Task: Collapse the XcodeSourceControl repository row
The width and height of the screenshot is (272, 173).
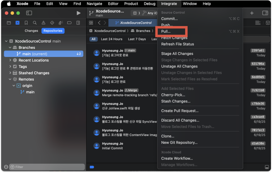Action: click(6, 41)
